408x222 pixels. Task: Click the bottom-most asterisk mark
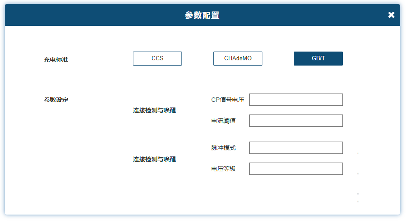(358, 202)
